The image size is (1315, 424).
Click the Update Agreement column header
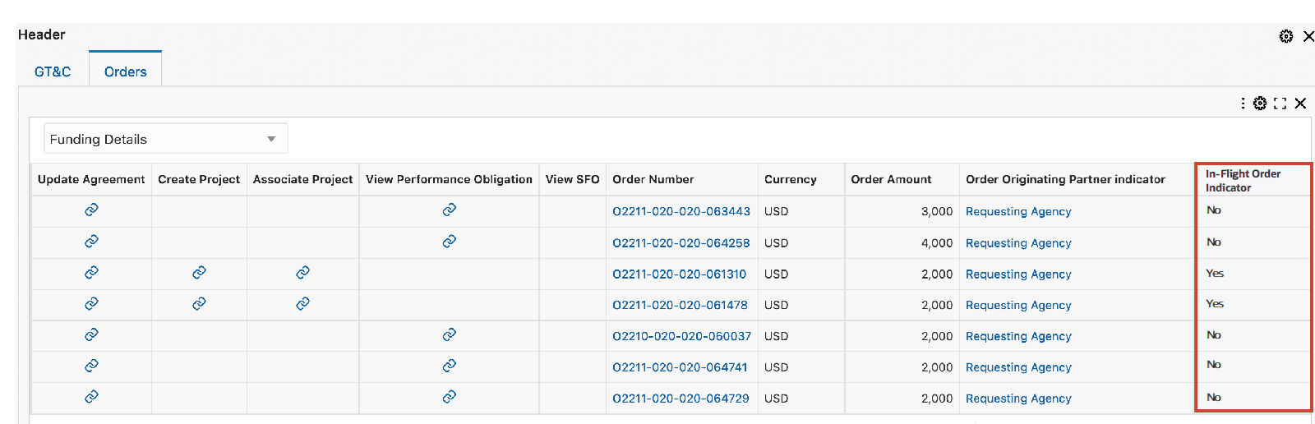tap(91, 179)
